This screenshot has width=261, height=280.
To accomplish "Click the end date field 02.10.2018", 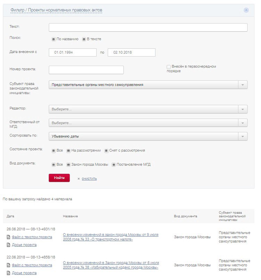I will [131, 52].
